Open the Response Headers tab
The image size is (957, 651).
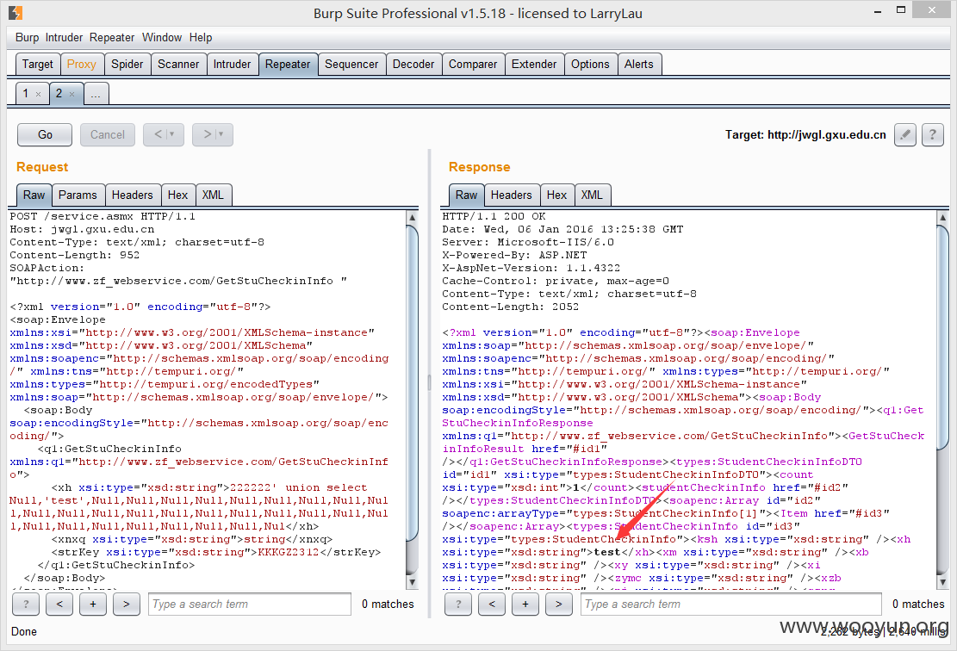[x=512, y=195]
